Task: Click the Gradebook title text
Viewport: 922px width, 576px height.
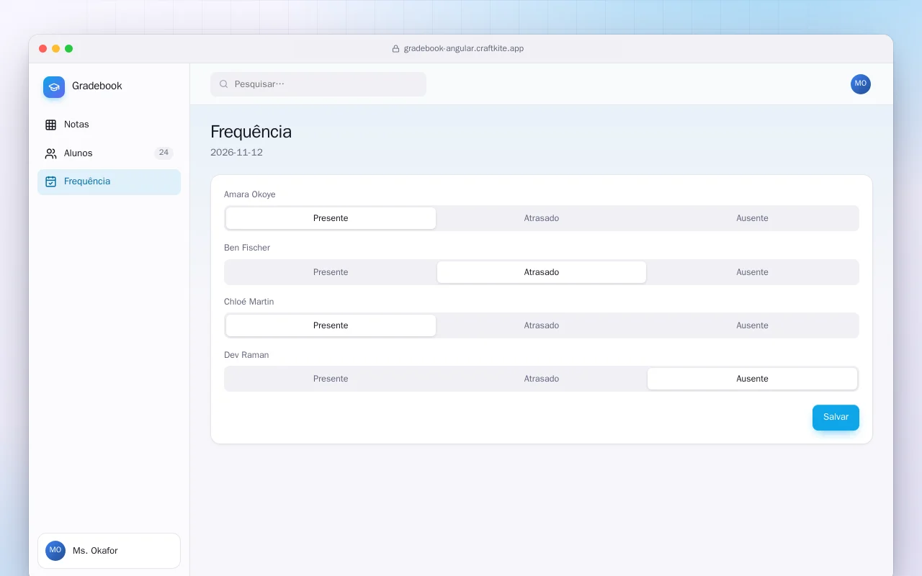Action: tap(97, 86)
